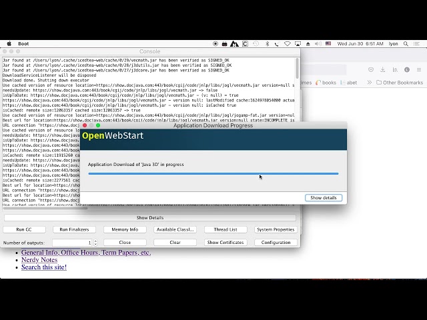Open General Info, Office Hours, Term Papers link
The width and height of the screenshot is (427, 320).
coord(86,252)
